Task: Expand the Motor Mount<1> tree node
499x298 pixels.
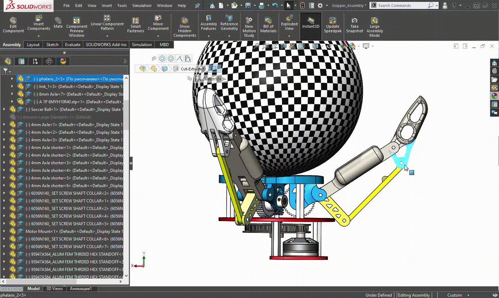Action: pos(4,231)
